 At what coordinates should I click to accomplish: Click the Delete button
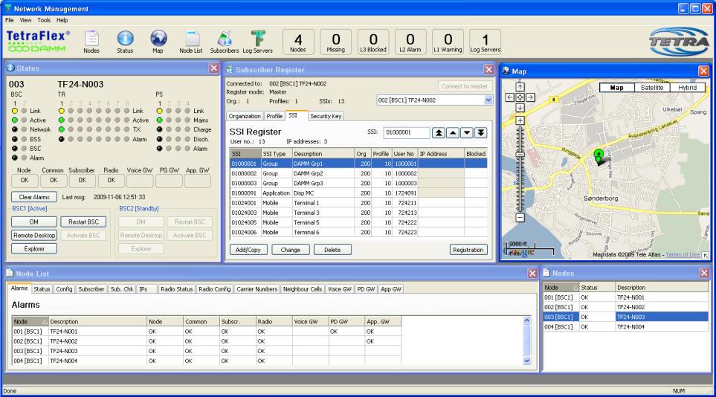[x=332, y=250]
